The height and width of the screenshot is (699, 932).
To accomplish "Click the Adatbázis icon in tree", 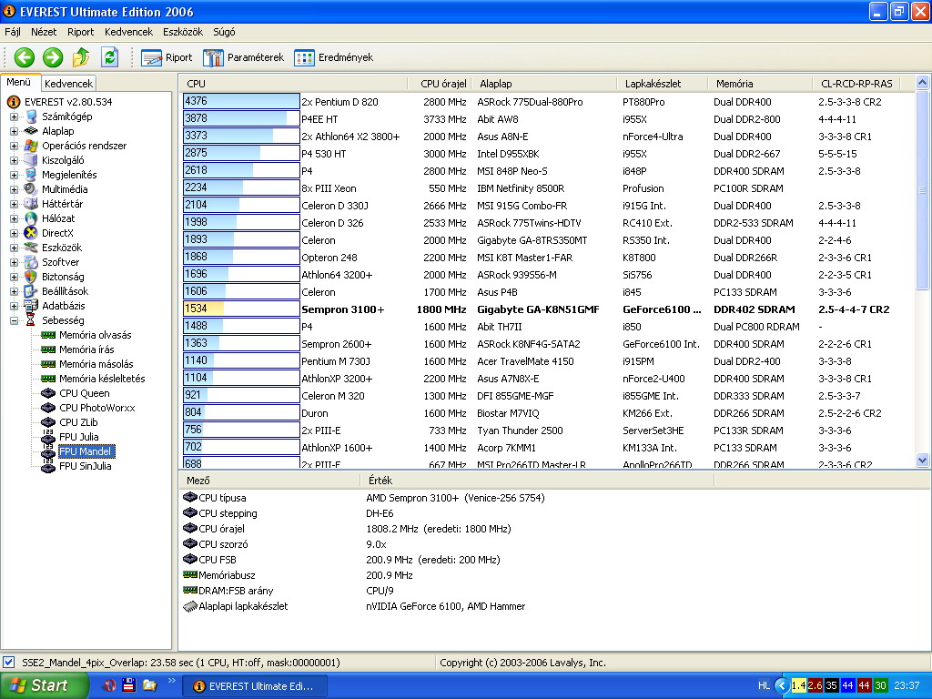I will (x=30, y=306).
